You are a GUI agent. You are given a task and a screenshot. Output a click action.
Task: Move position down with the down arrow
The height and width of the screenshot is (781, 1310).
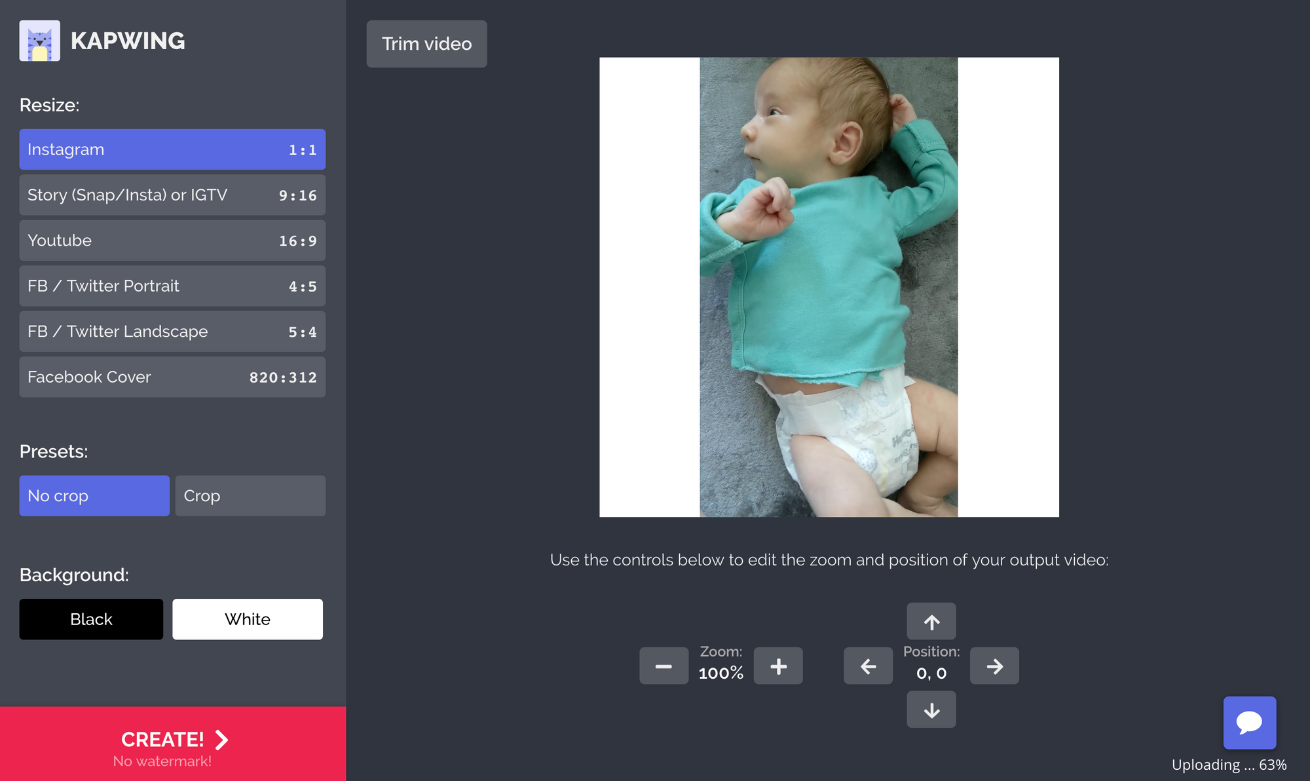[x=931, y=710]
